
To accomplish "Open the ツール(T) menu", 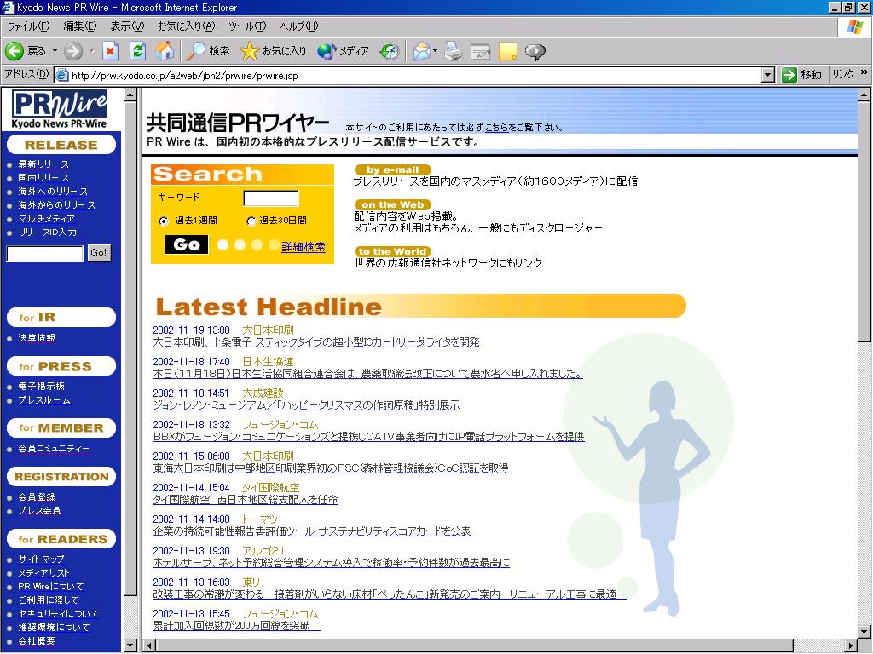I will pos(247,26).
